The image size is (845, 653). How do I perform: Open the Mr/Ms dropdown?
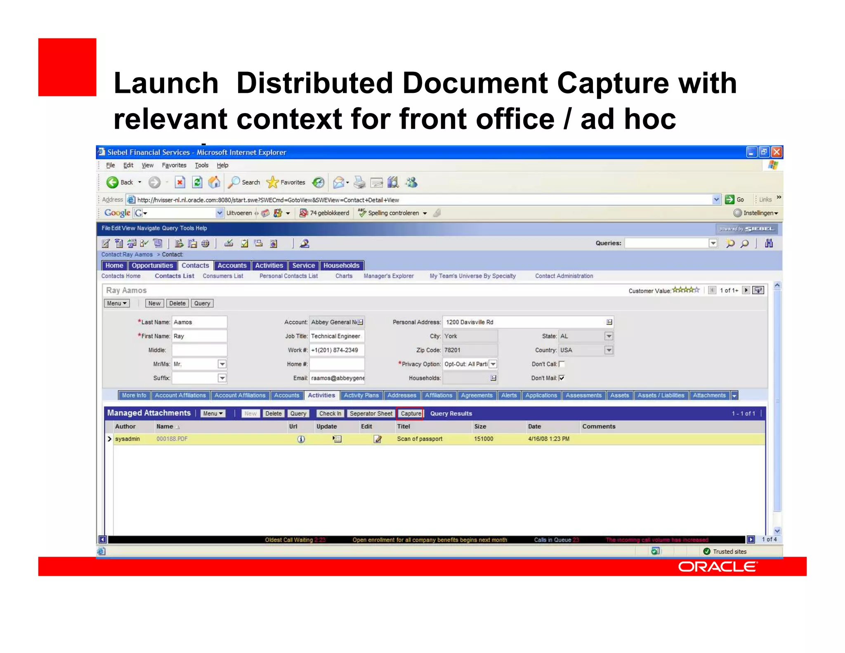[222, 364]
